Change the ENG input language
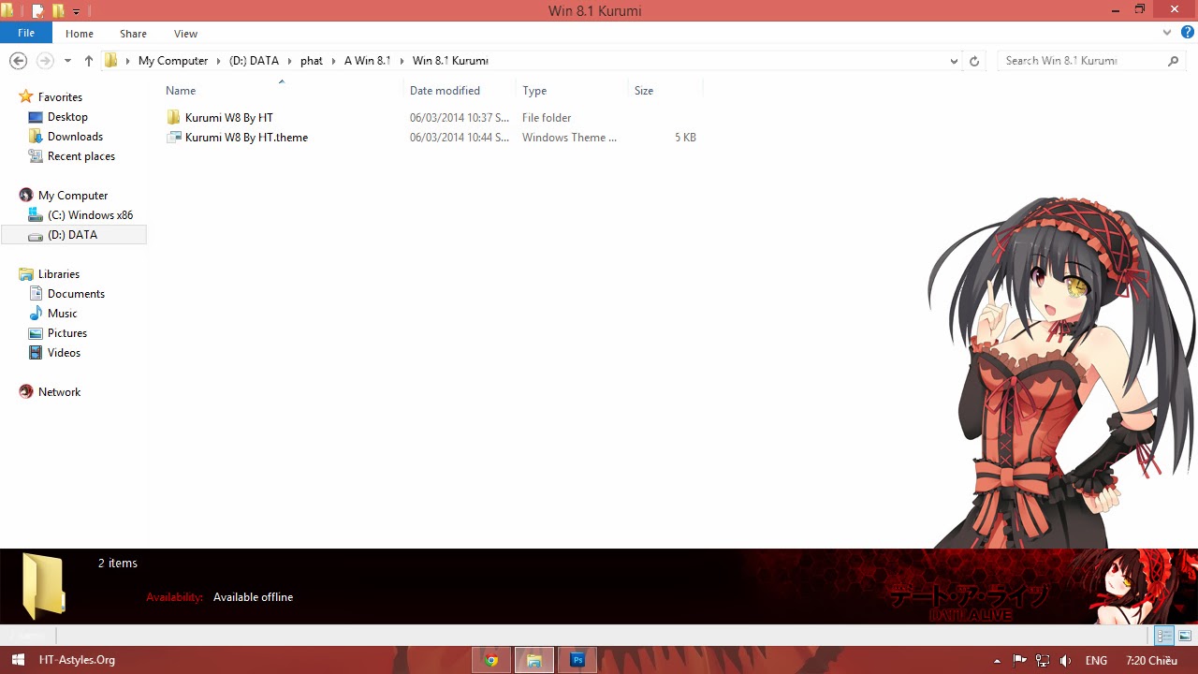Viewport: 1198px width, 674px height. [1096, 661]
